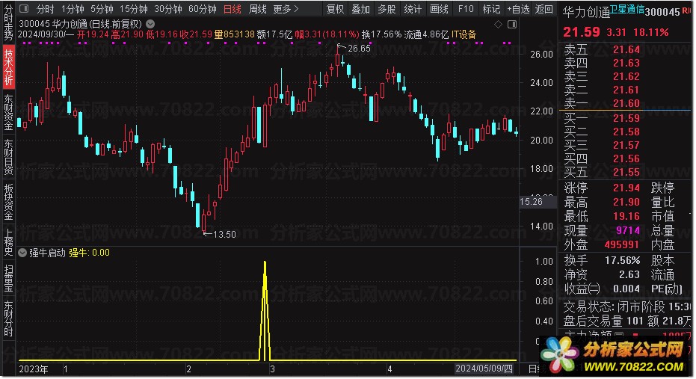This screenshot has width=696, height=379.
Task: Click the 买二 price 21.58
Action: (626, 132)
